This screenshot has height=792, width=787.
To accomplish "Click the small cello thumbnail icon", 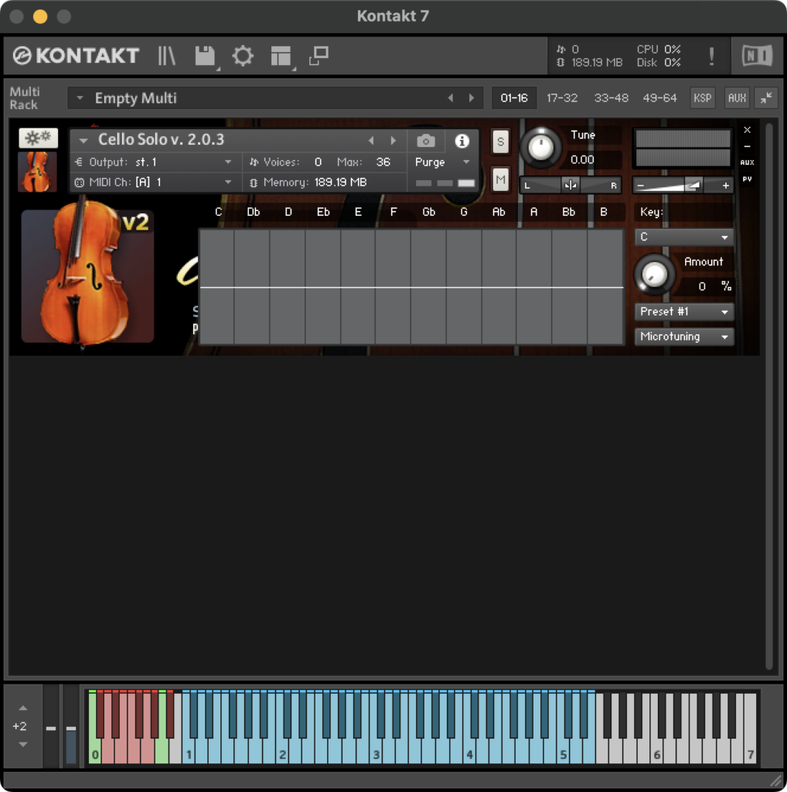I will coord(37,172).
